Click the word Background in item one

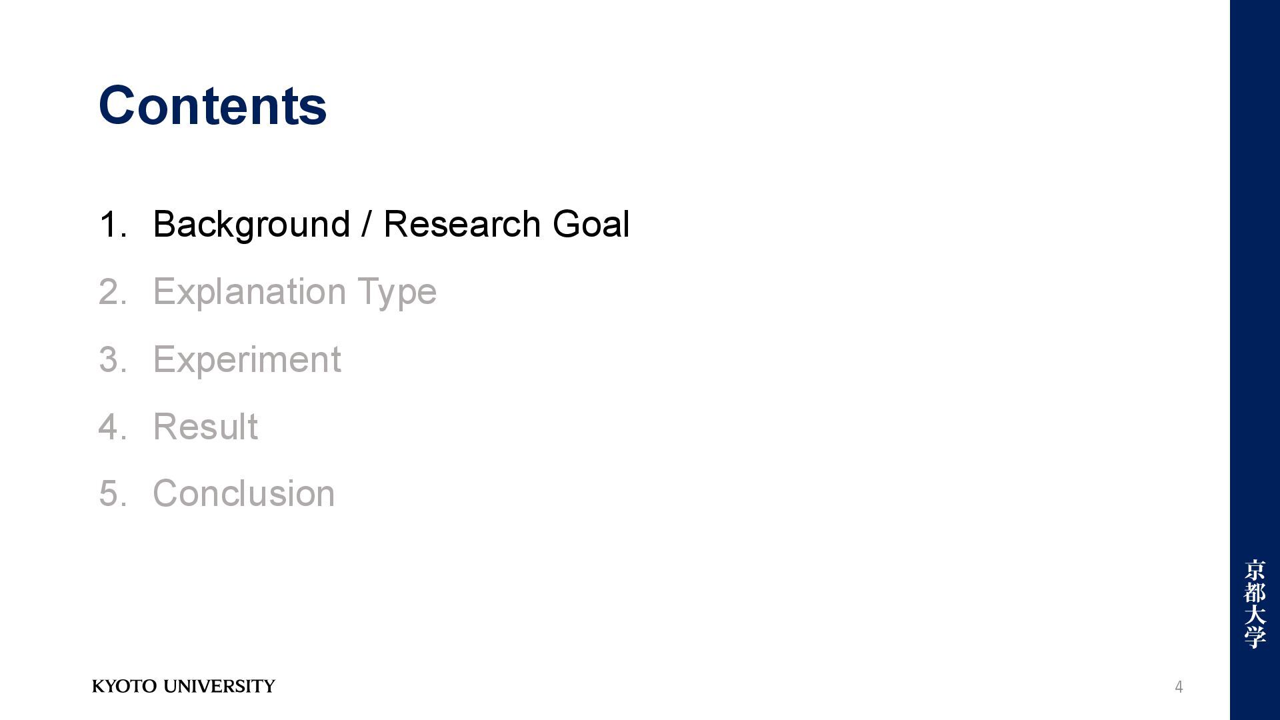coord(251,225)
